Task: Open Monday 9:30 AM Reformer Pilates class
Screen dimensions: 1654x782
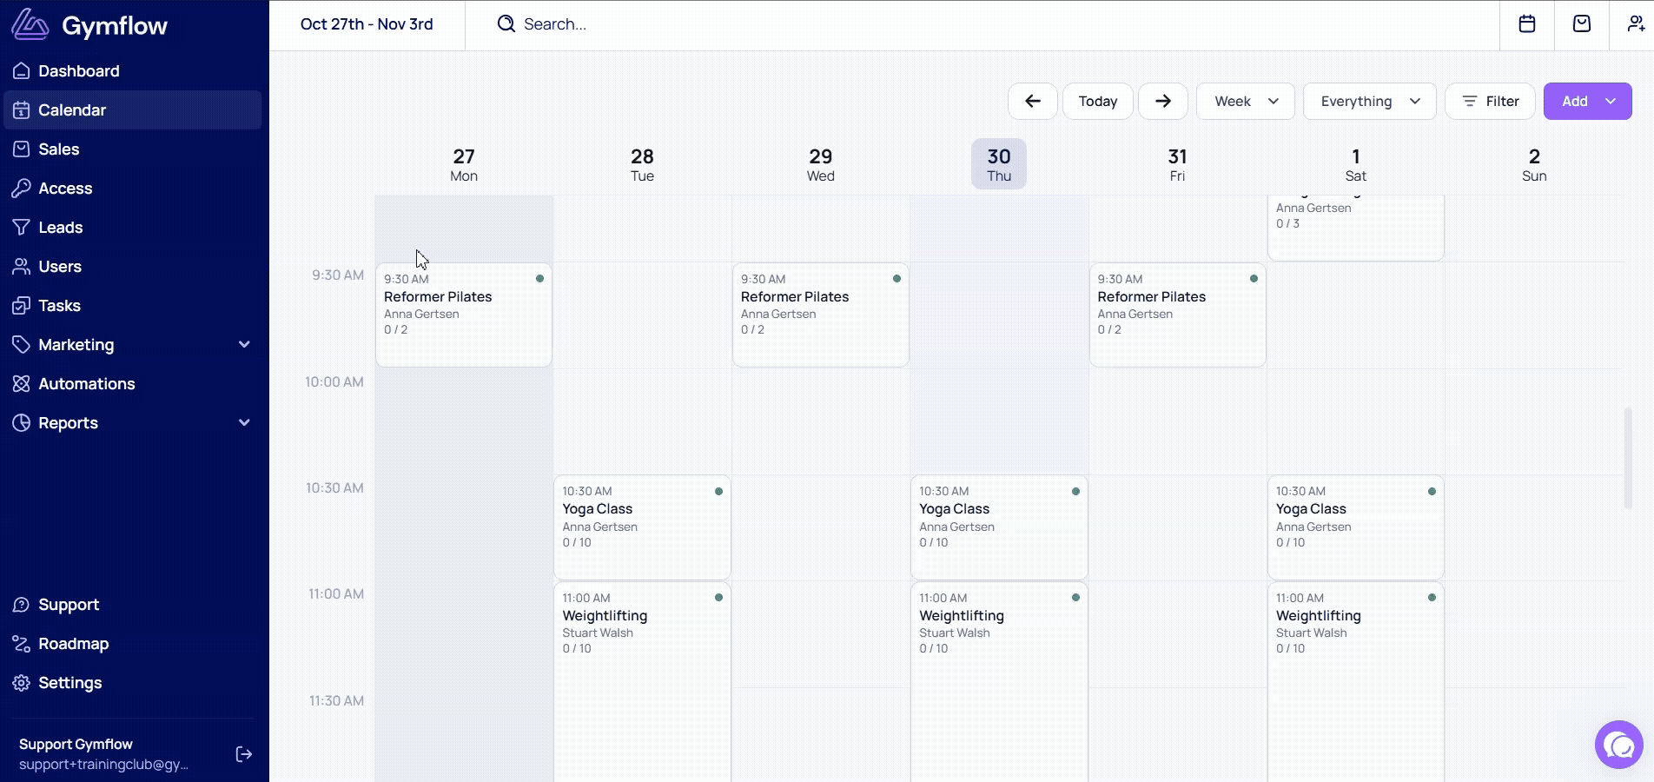Action: [x=463, y=314]
